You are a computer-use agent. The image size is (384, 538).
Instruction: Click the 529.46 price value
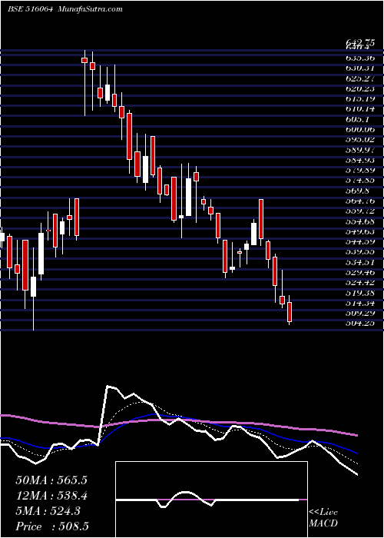coord(360,272)
